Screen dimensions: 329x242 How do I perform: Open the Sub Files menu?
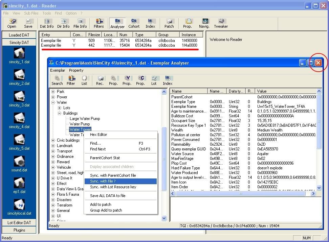(x=31, y=13)
